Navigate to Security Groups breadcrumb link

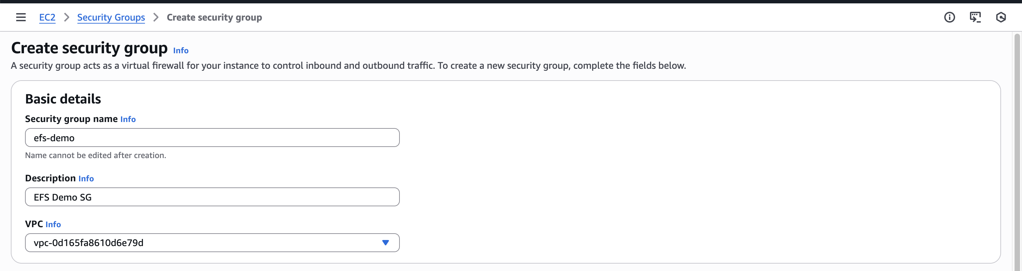[x=111, y=18]
